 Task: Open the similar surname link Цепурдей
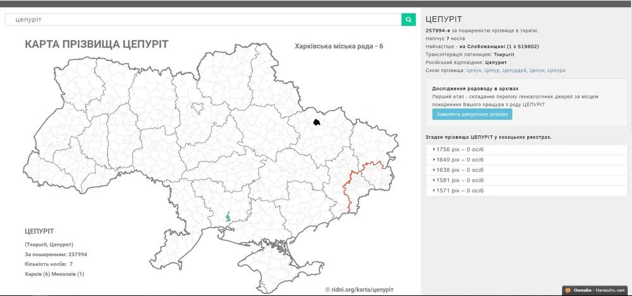click(x=514, y=70)
